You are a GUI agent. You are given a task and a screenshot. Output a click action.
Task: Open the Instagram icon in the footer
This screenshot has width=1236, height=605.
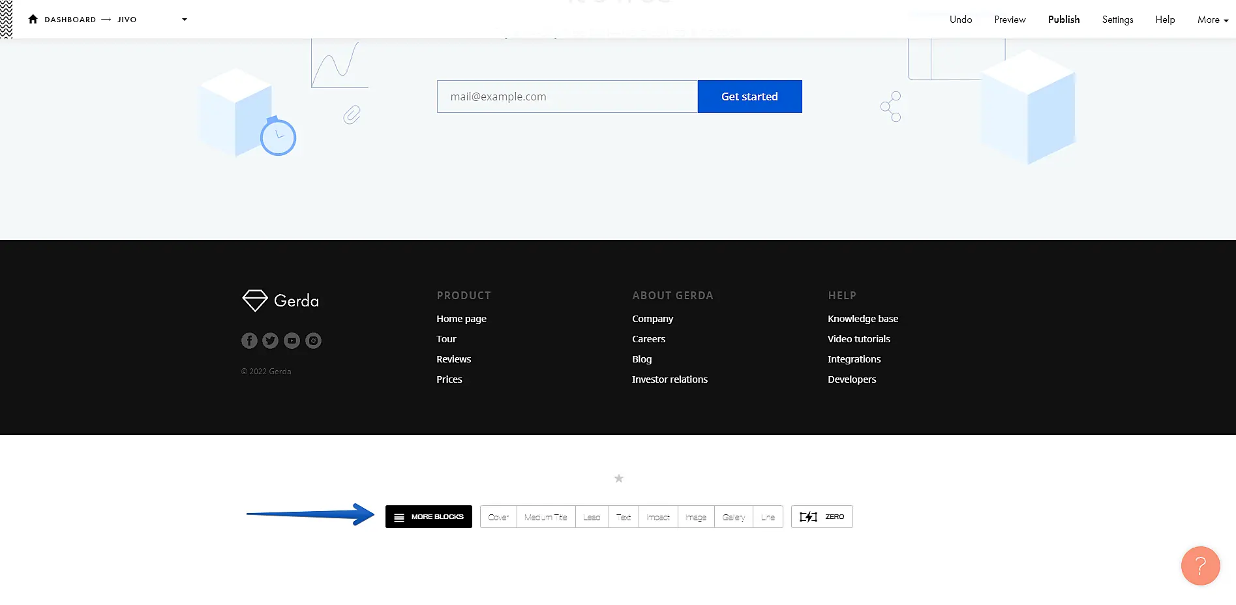(314, 340)
